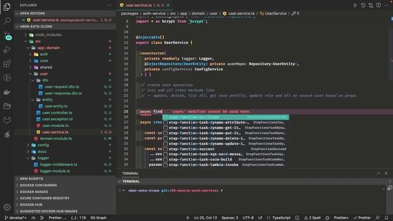This screenshot has width=393, height=221.
Task: Open user.controller.ts in explorer
Action: click(57, 113)
